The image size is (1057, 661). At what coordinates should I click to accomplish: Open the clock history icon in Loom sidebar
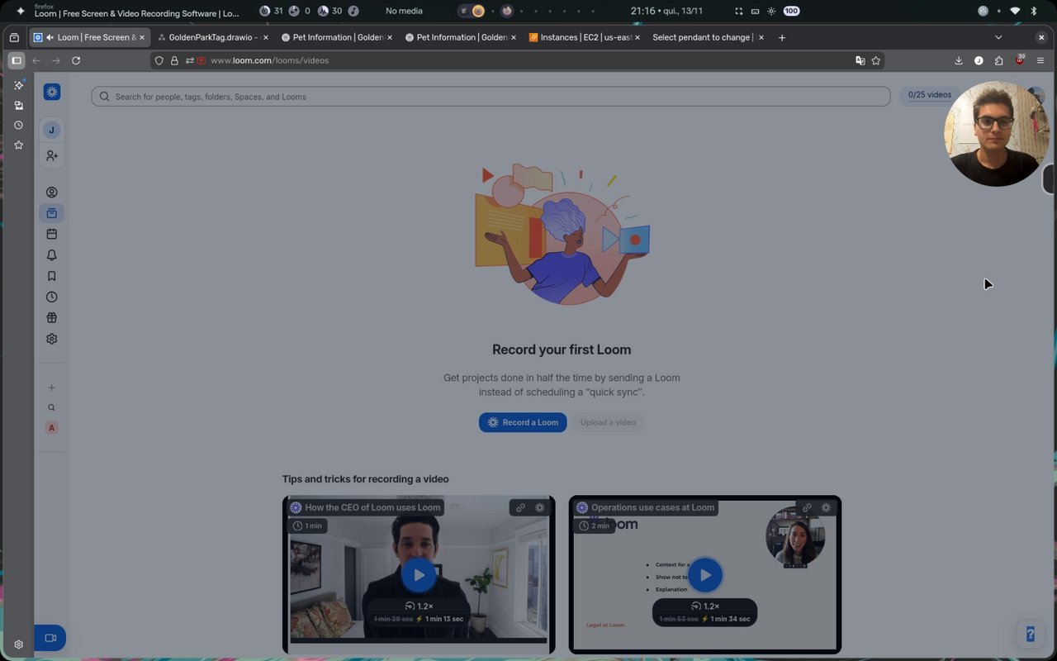point(52,297)
